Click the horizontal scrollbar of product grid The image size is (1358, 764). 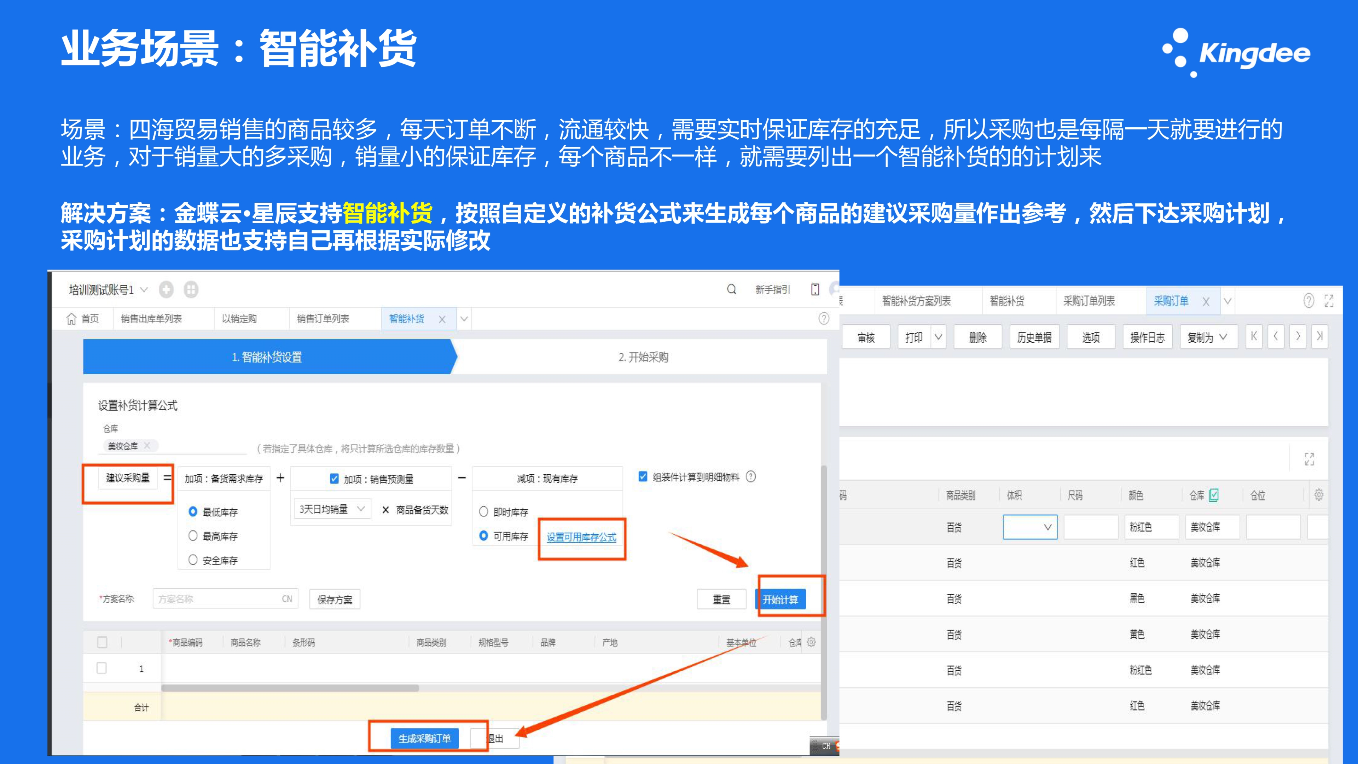tap(290, 688)
